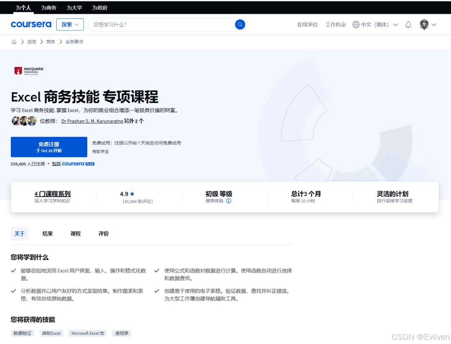This screenshot has height=344, width=451.
Task: Switch to the 评价 tab
Action: (104, 233)
